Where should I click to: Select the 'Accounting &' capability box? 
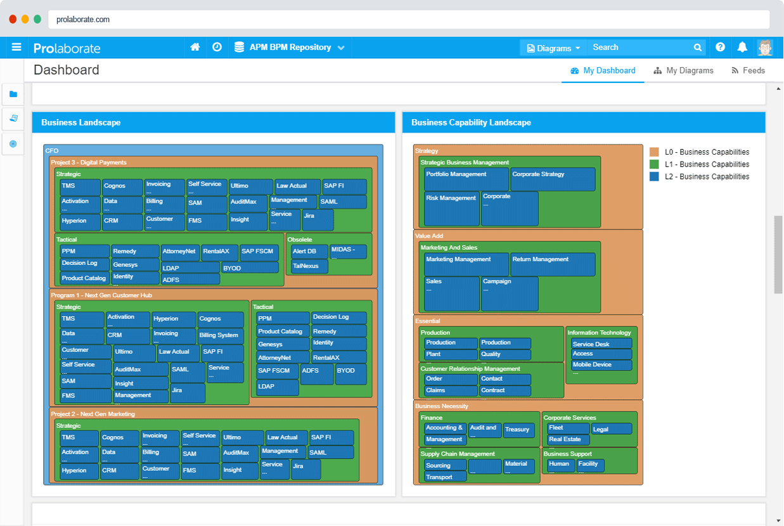coord(446,428)
